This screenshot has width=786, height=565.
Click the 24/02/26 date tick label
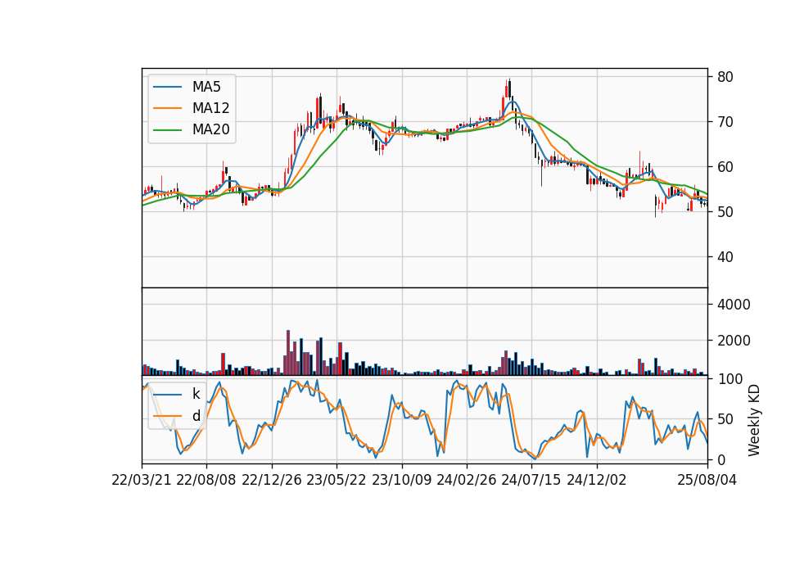tap(466, 480)
